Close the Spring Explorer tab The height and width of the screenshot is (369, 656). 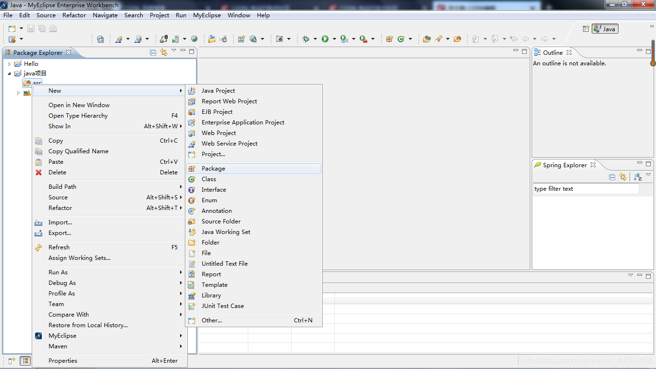593,165
